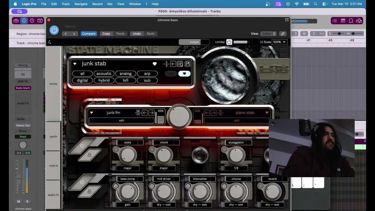The height and width of the screenshot is (211, 375).
Task: Toggle arpeggiator module power
Action: click(224, 149)
